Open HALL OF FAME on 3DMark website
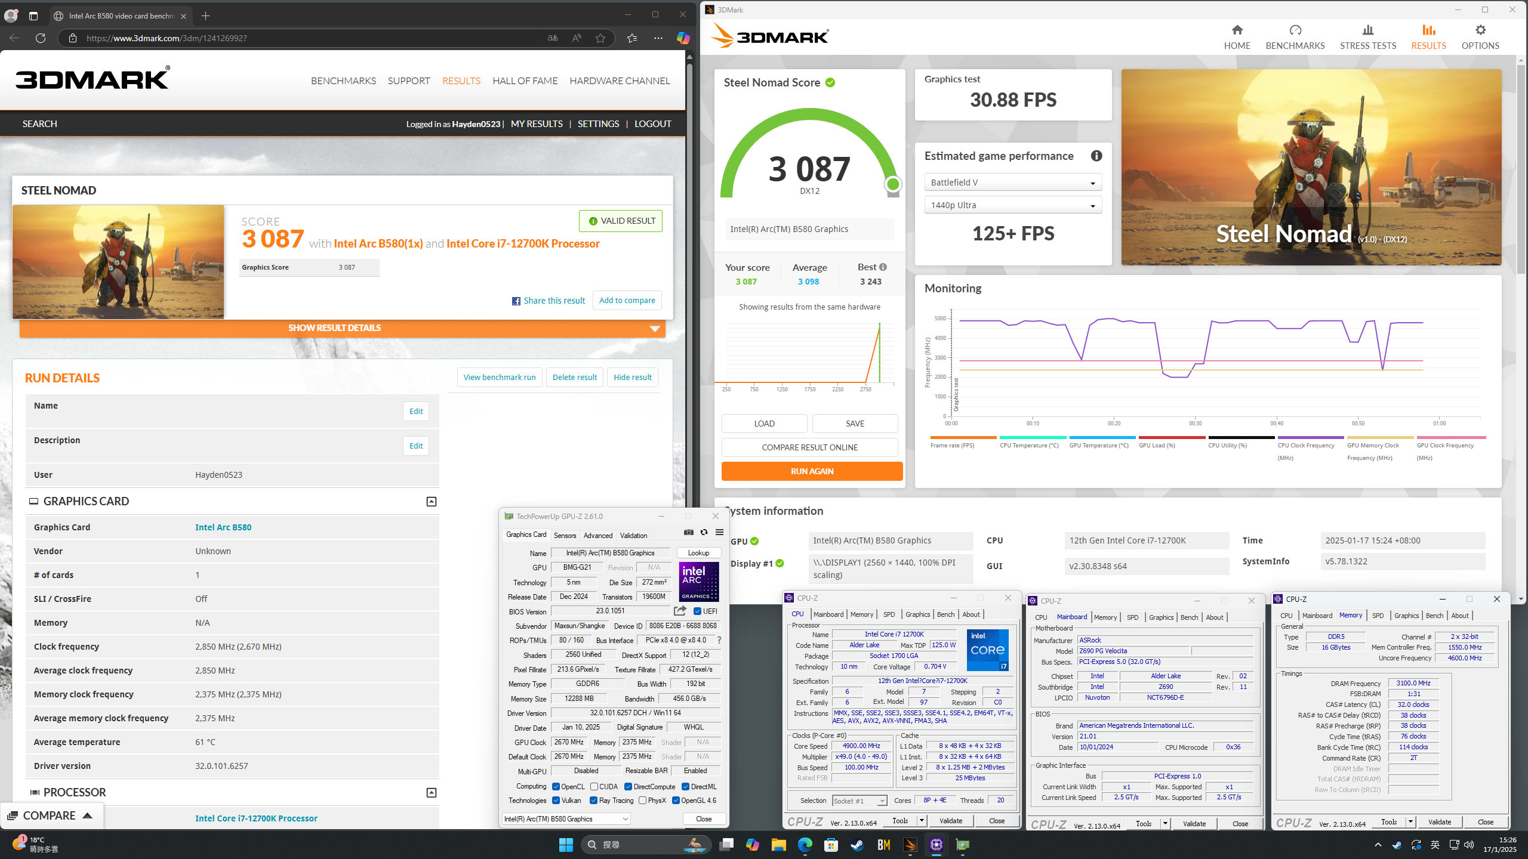The height and width of the screenshot is (859, 1528). coord(525,81)
